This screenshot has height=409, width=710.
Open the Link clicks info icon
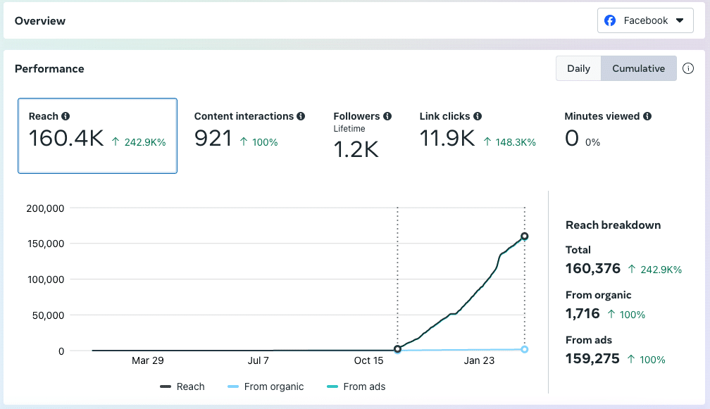(478, 115)
